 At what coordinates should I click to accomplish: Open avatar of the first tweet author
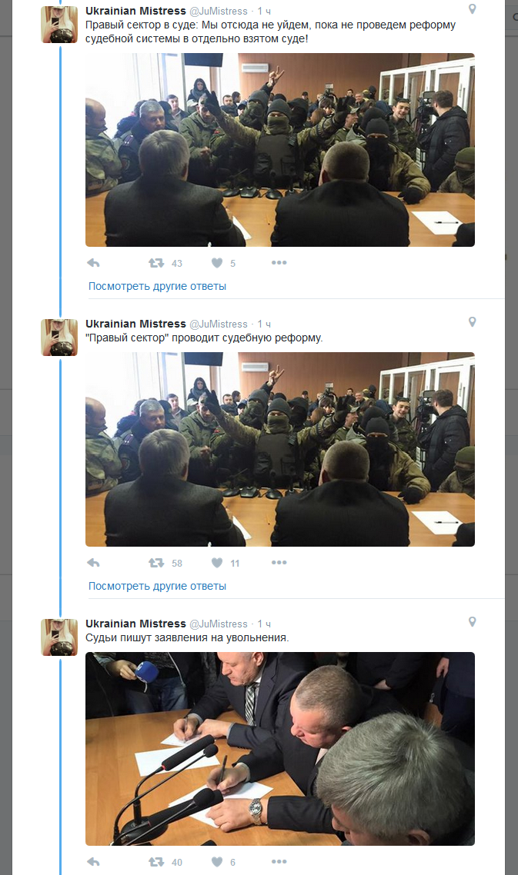pos(59,25)
